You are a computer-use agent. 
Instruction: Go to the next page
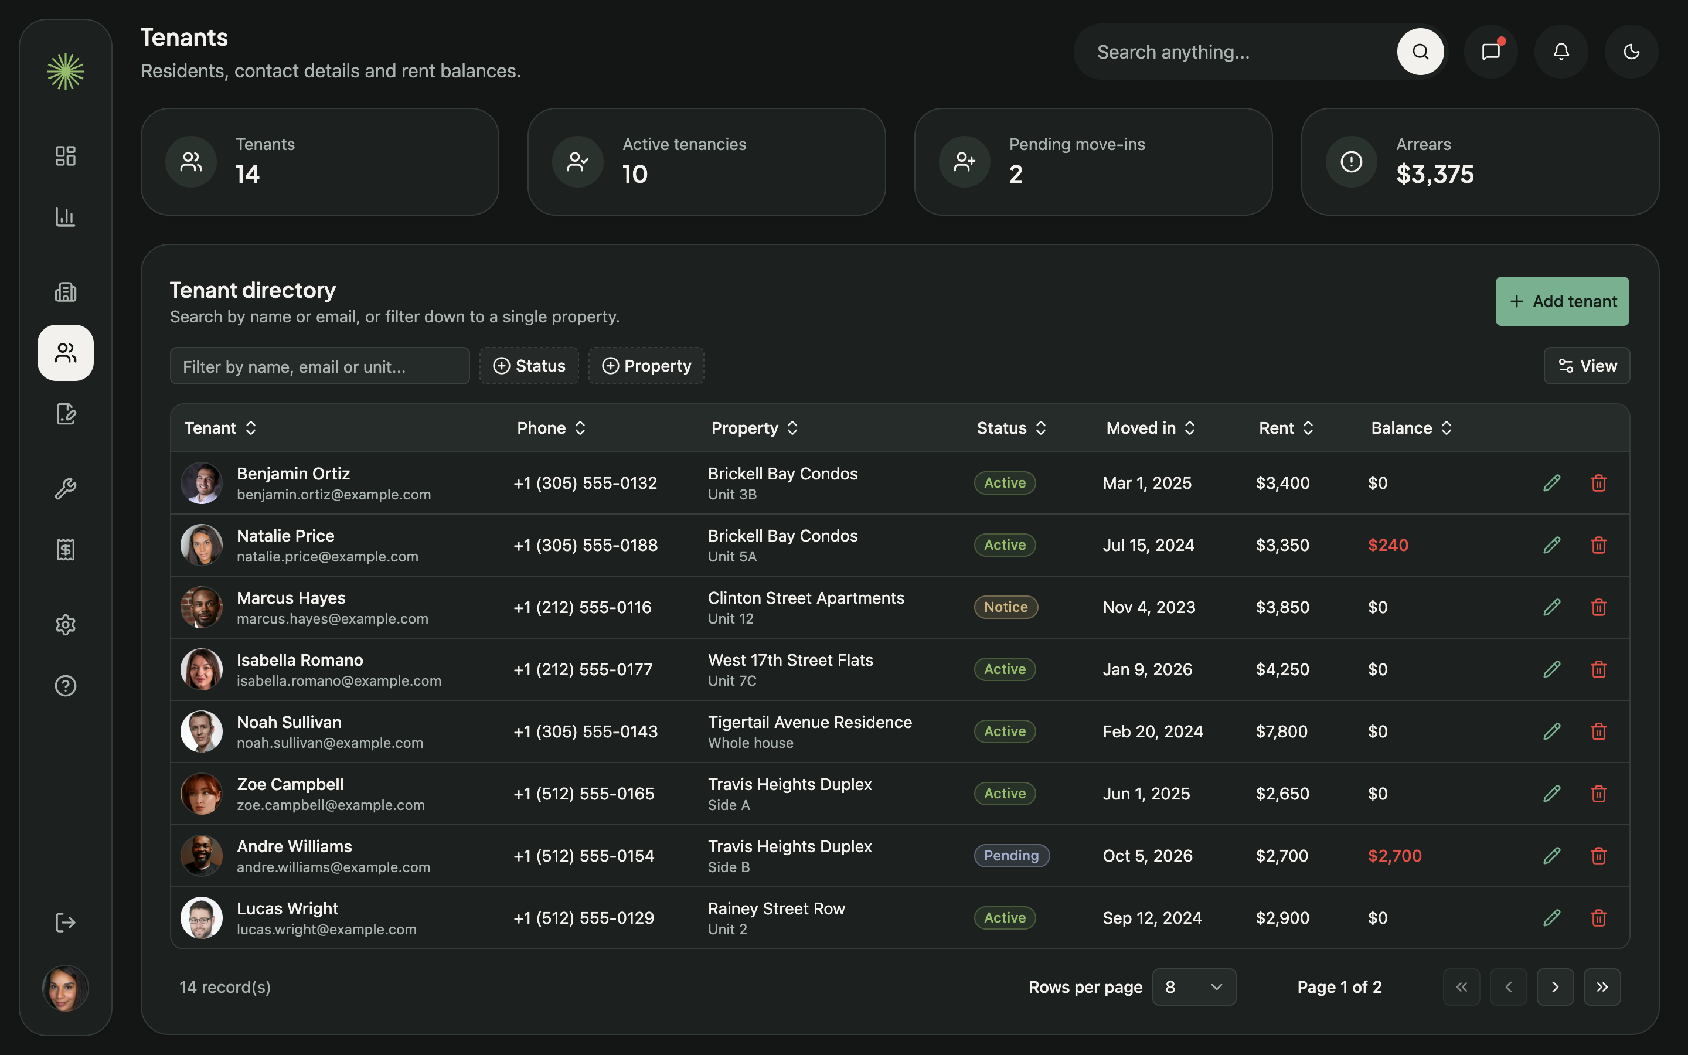pyautogui.click(x=1555, y=986)
